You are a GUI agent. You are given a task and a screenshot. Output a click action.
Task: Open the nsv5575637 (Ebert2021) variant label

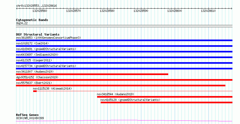34,83
